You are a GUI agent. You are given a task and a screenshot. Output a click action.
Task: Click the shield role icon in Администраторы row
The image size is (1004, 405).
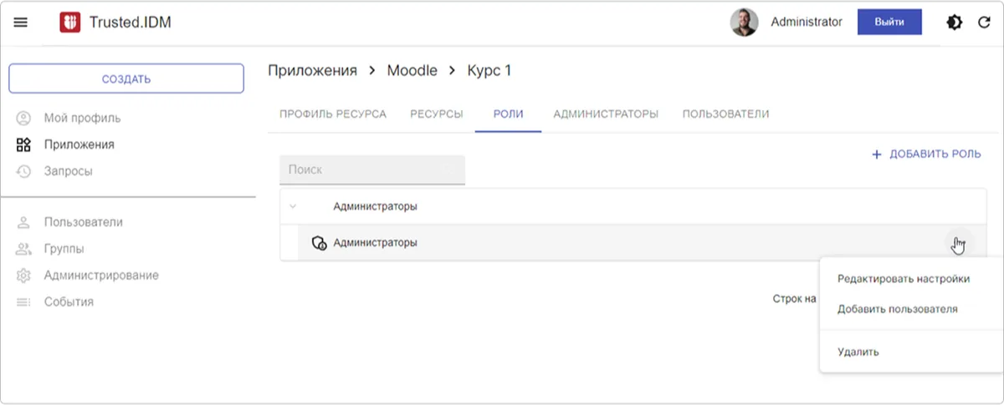click(x=319, y=243)
